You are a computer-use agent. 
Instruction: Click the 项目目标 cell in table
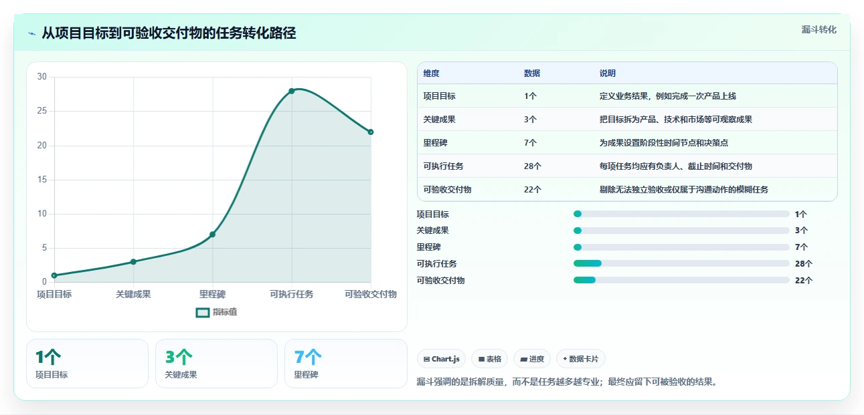pyautogui.click(x=440, y=96)
